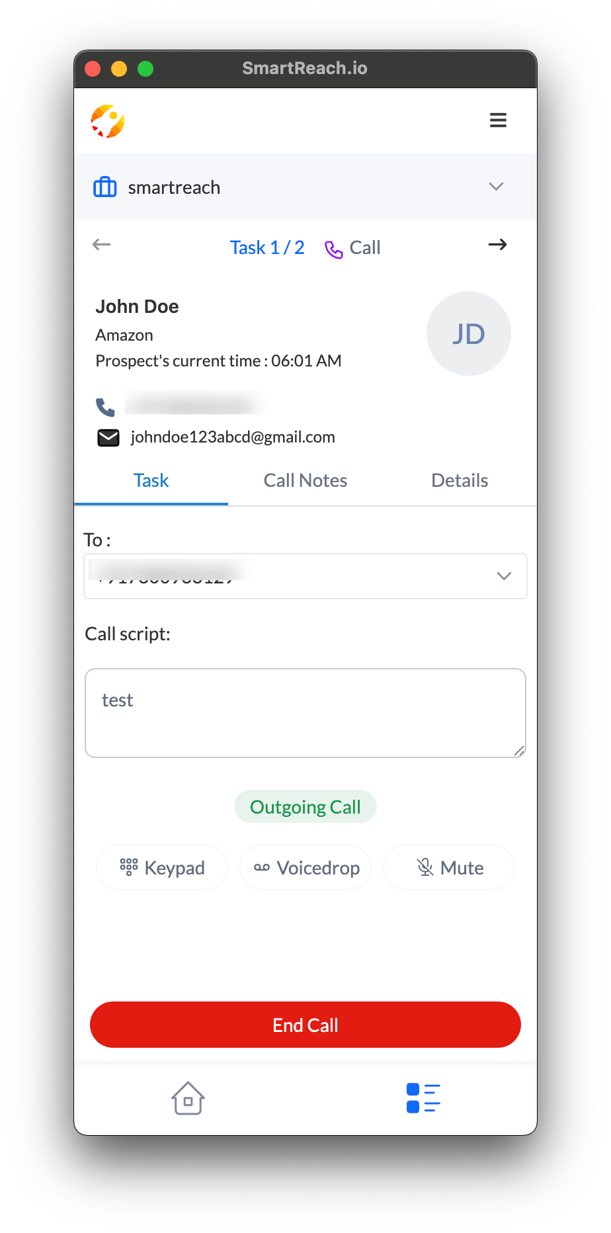Click the briefcase workspace icon

pos(105,187)
